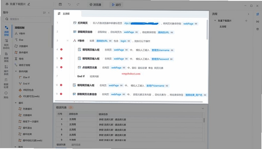The width and height of the screenshot is (262, 149).
Task: Pick the If元素可见(web) instruction
Action: (x=29, y=96)
